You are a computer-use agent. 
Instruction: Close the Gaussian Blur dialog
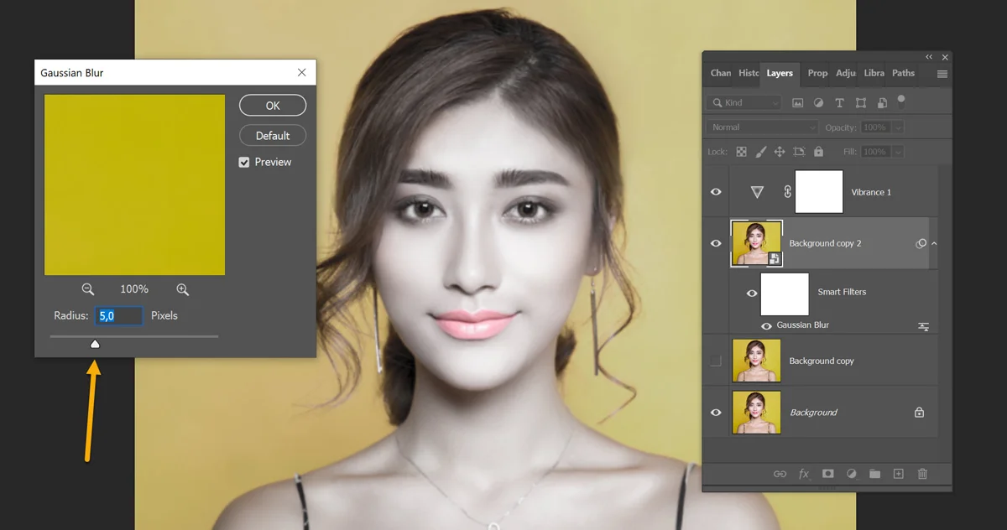point(302,73)
